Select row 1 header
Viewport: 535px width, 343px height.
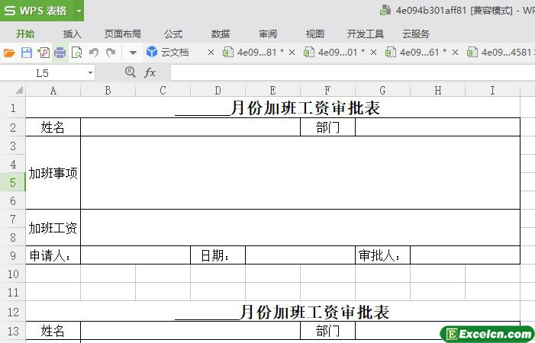13,108
